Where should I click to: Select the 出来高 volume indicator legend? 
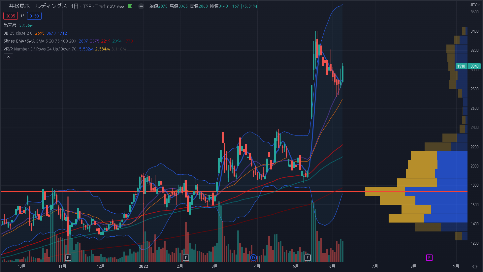click(x=10, y=25)
